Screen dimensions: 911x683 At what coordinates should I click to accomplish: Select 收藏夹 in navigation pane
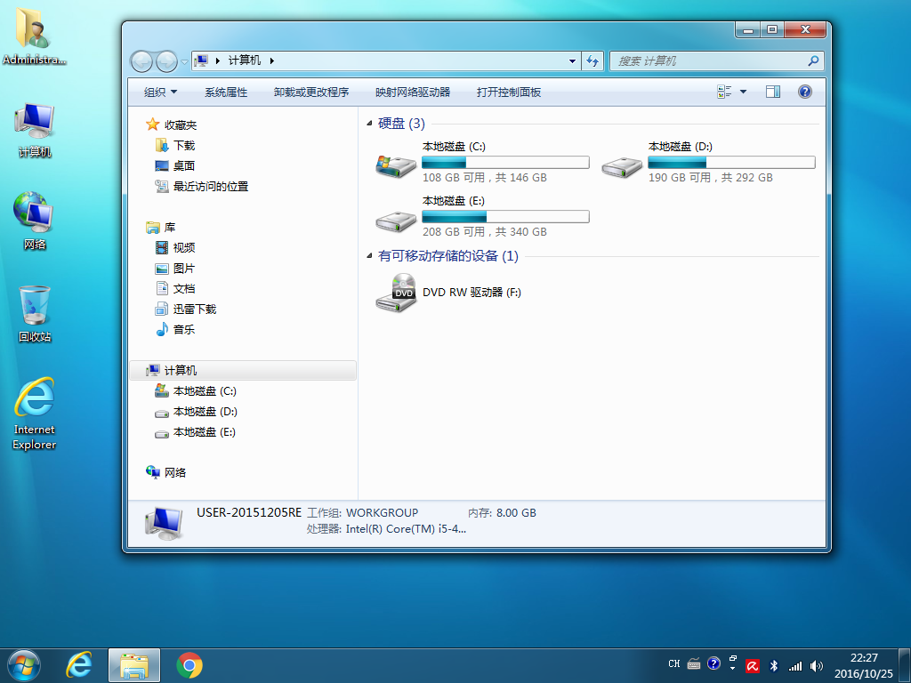[x=172, y=125]
